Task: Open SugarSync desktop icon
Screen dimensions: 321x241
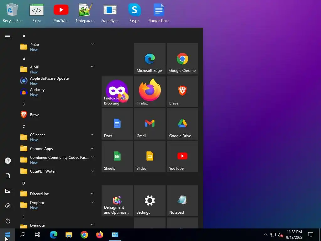Action: point(110,13)
